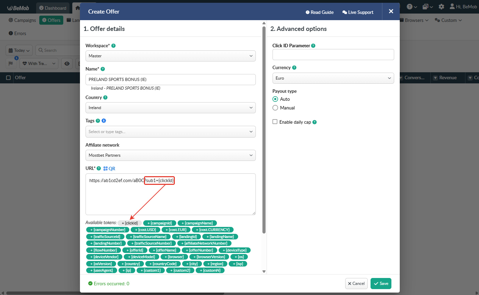This screenshot has height=295, width=479.
Task: Click the Currency help icon
Action: point(294,68)
